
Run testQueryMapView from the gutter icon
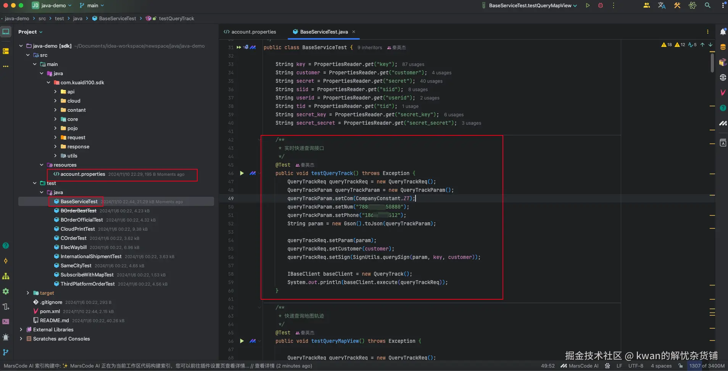coord(242,341)
